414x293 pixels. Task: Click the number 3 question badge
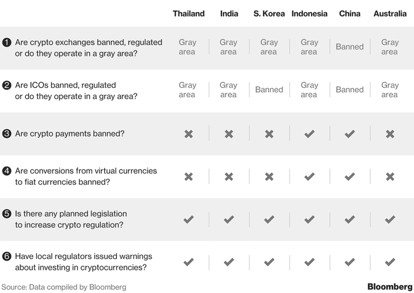(x=6, y=134)
